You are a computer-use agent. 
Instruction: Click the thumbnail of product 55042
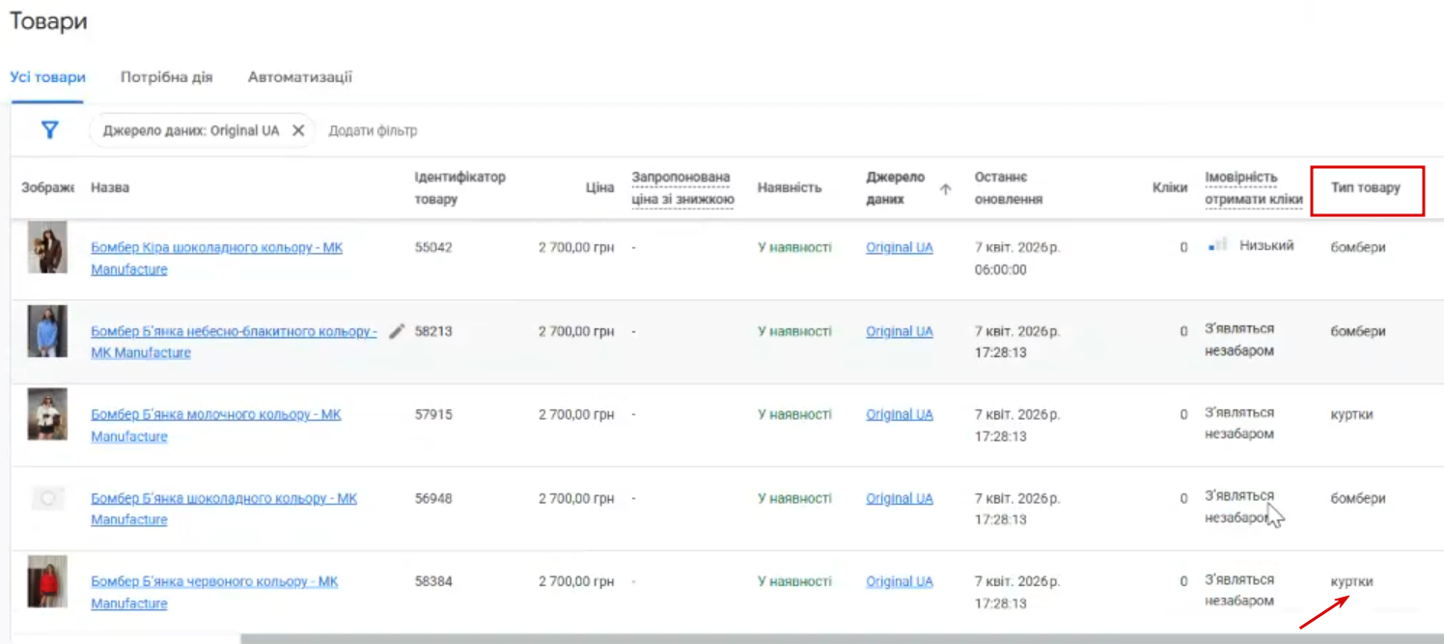point(47,247)
